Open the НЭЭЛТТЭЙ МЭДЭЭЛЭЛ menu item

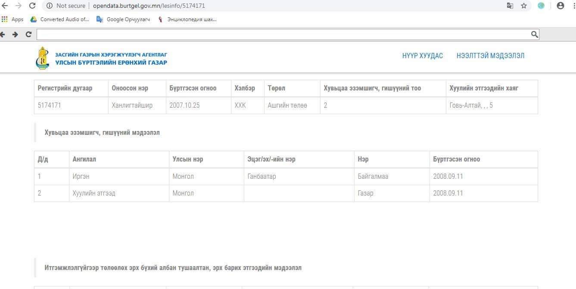pos(490,56)
